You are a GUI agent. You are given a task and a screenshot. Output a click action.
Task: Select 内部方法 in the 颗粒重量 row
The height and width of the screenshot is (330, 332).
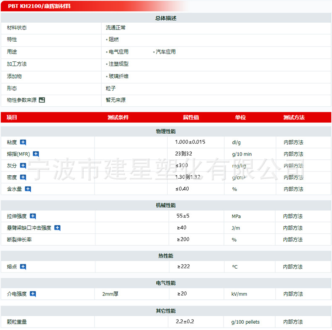click(x=293, y=322)
